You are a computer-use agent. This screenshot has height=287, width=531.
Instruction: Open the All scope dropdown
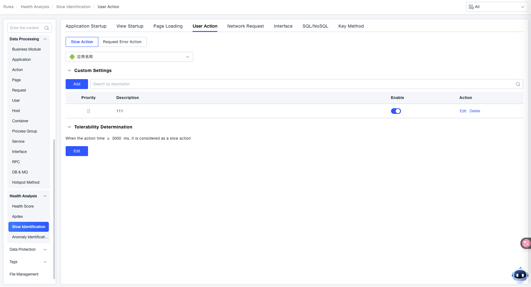click(x=496, y=7)
